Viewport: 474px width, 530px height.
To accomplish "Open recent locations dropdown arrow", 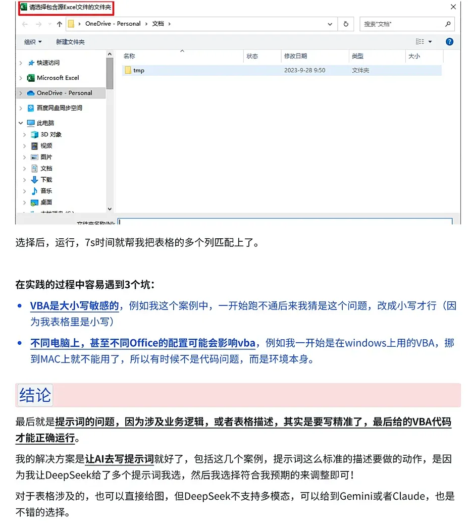I will (49, 24).
